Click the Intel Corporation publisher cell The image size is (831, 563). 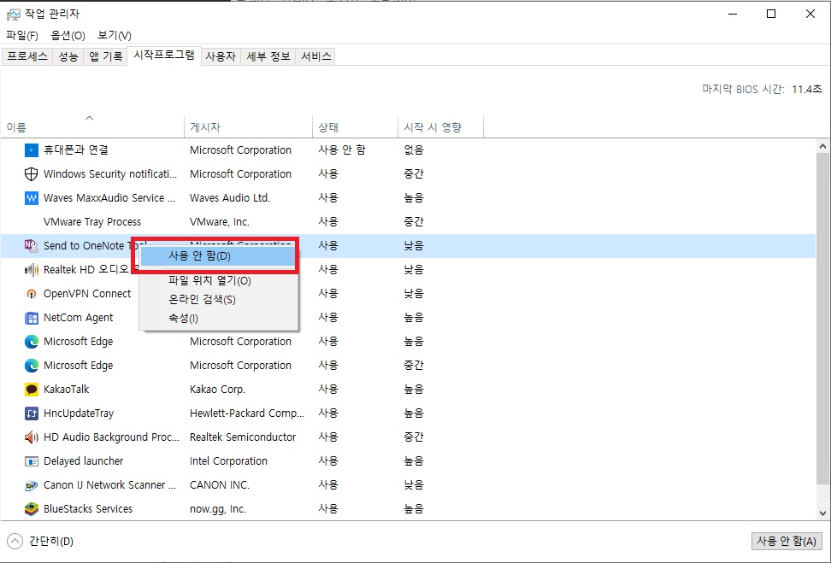[228, 461]
